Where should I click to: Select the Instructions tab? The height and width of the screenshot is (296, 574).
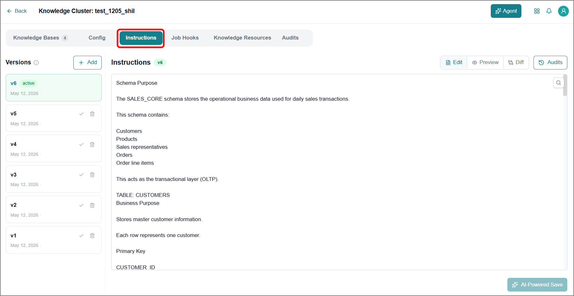[141, 38]
